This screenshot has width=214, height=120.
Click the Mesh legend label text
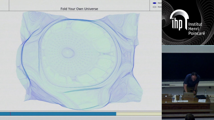pos(159,3)
